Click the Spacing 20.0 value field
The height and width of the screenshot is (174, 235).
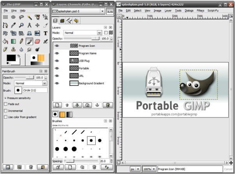105,161
